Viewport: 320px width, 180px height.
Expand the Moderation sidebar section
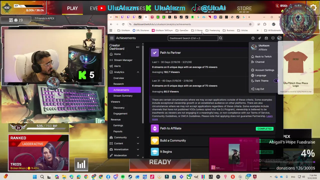[138, 155]
